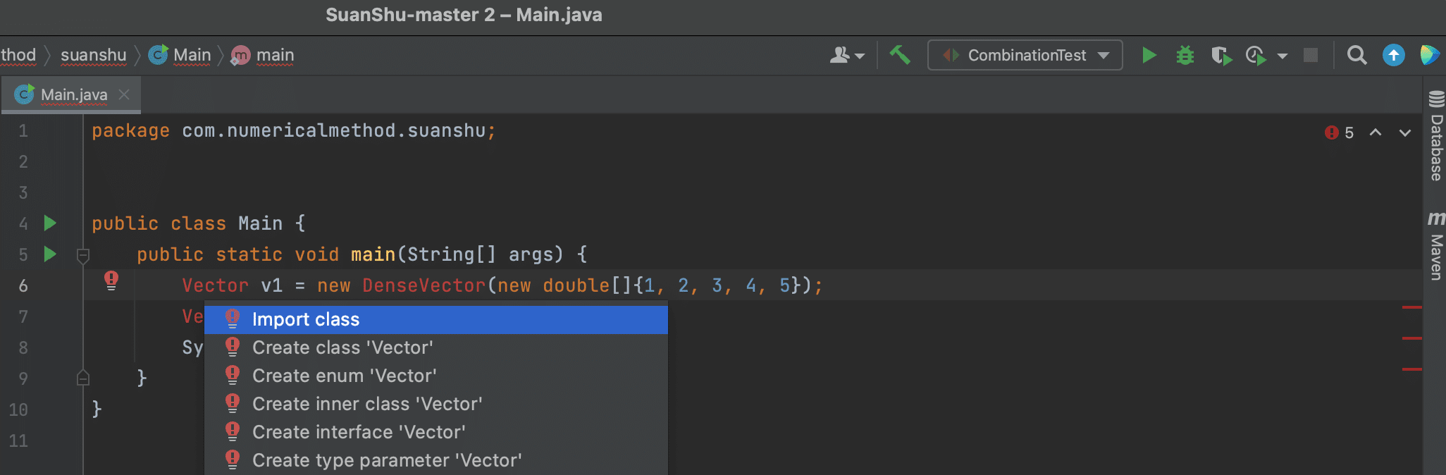Click the closing fold marker on line 9
Screen dimensions: 1446x475
click(x=83, y=378)
